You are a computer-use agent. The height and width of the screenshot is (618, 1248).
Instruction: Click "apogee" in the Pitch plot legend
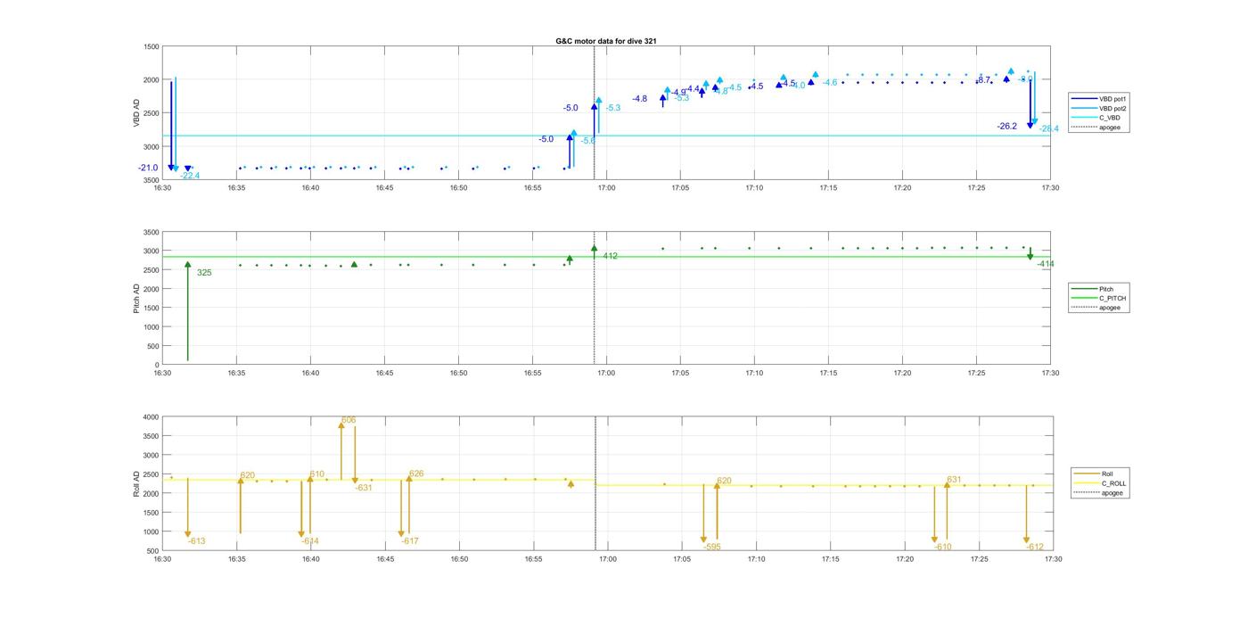(1109, 308)
